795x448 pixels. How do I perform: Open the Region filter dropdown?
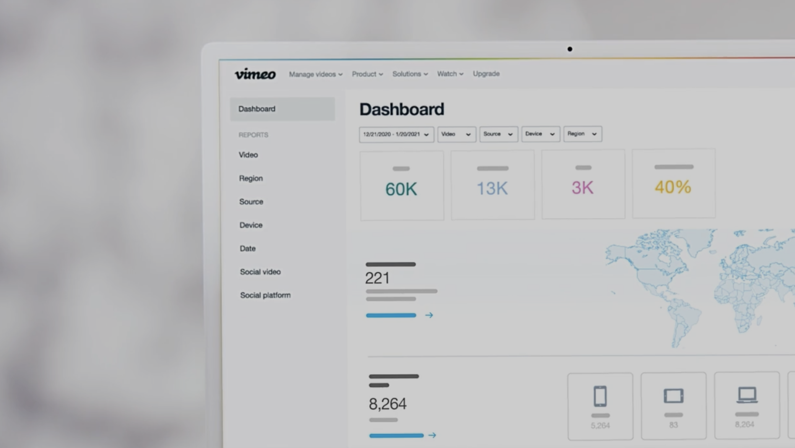[x=582, y=134]
